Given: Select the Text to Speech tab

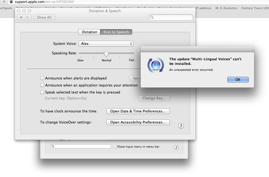Looking at the screenshot, I should (x=116, y=32).
